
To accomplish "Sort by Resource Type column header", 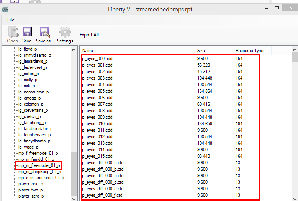I will (249, 51).
